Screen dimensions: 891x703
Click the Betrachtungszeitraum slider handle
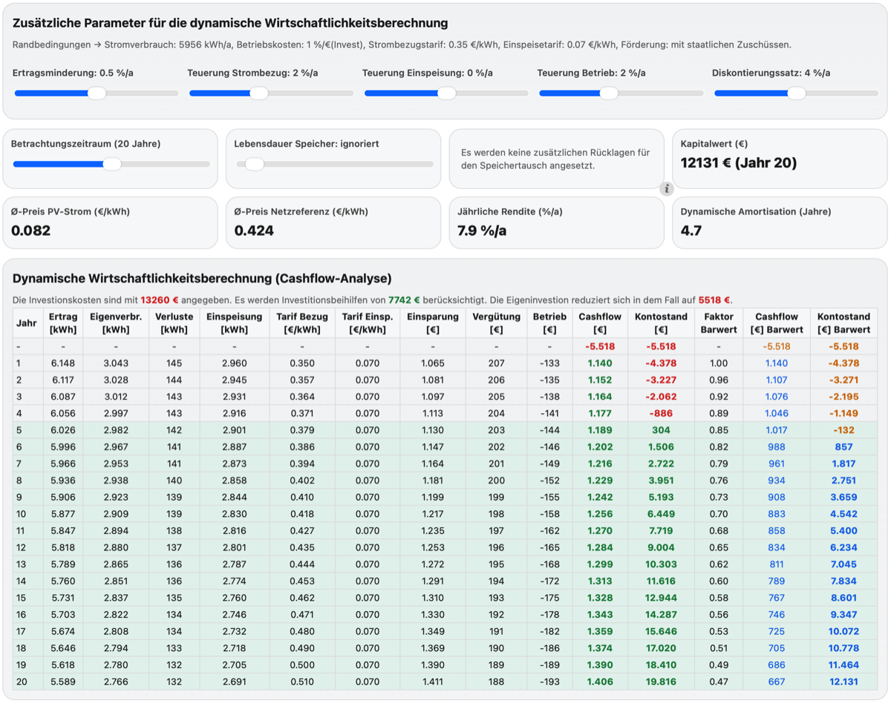coord(112,164)
